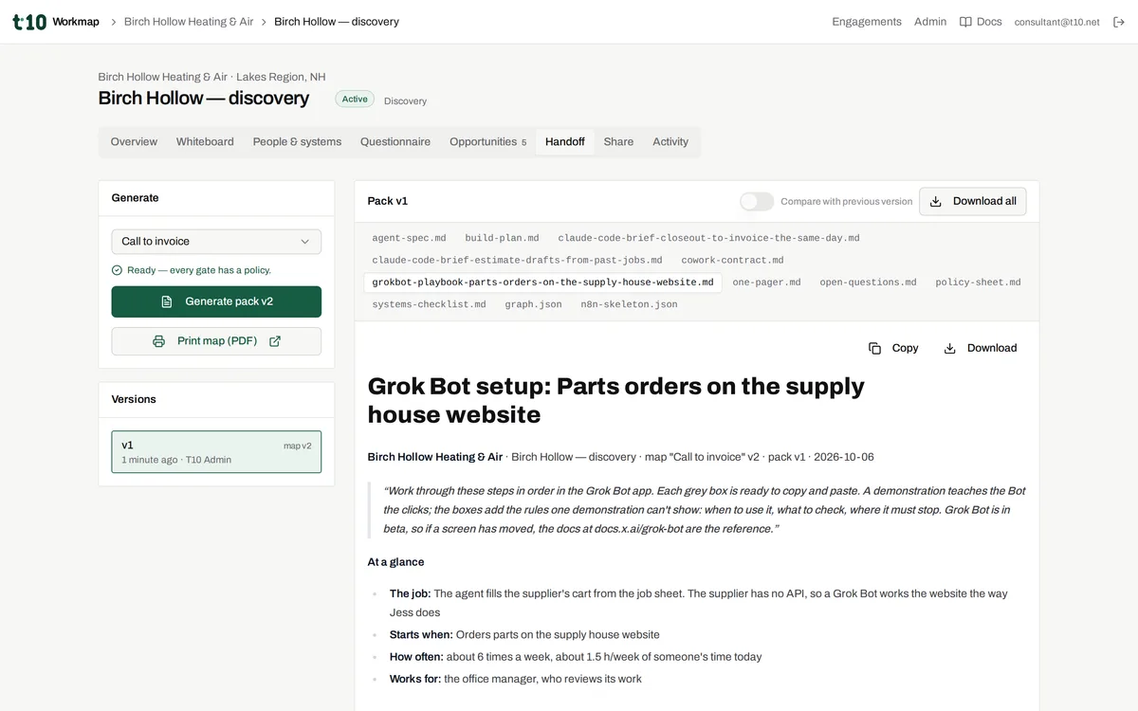Image resolution: width=1138 pixels, height=711 pixels.
Task: Open n8n-skeleton.json file
Action: 629,304
